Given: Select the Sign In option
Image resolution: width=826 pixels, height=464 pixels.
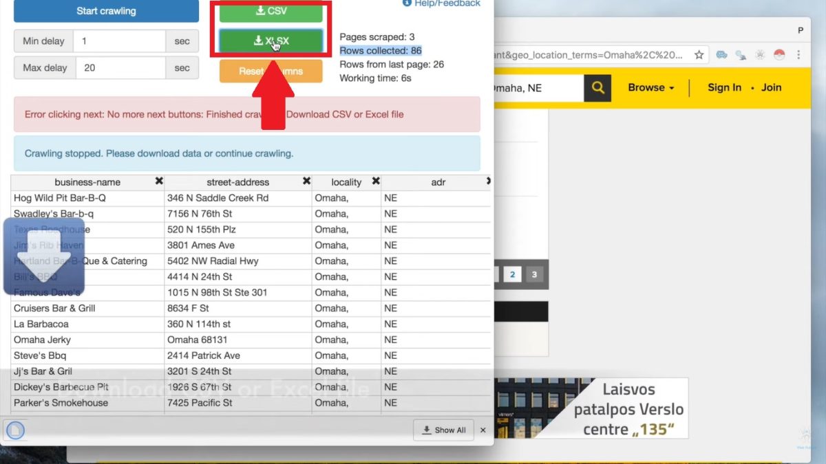Looking at the screenshot, I should [724, 88].
